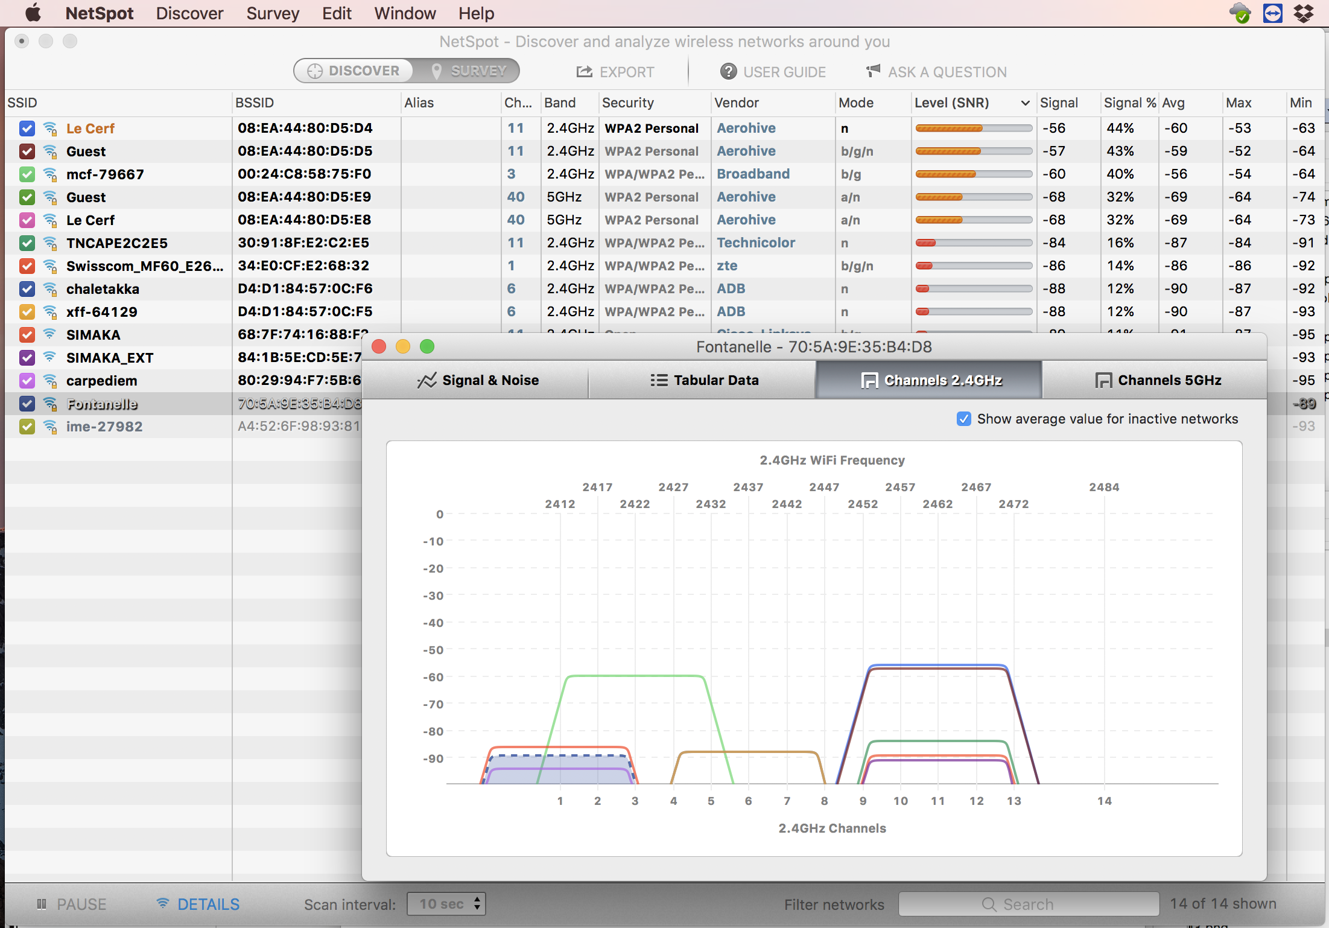Uncheck the SIMAKA_EXT checkbox
Image resolution: width=1329 pixels, height=928 pixels.
27,358
